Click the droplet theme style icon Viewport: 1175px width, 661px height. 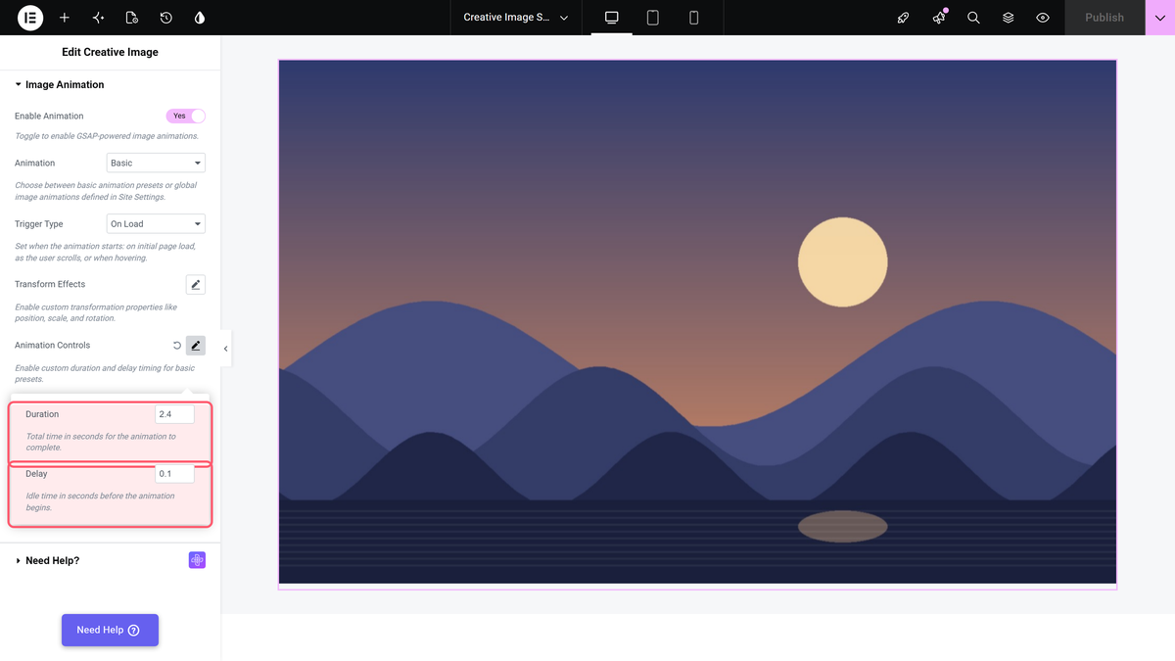[200, 18]
